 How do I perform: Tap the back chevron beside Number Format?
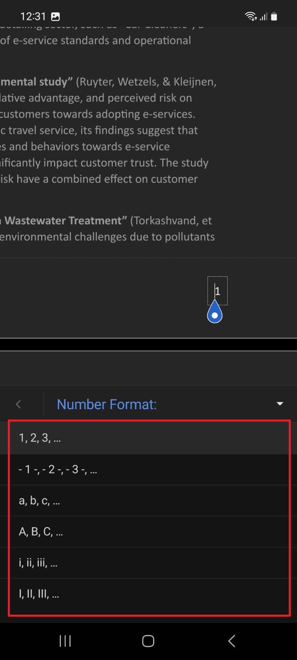[18, 404]
